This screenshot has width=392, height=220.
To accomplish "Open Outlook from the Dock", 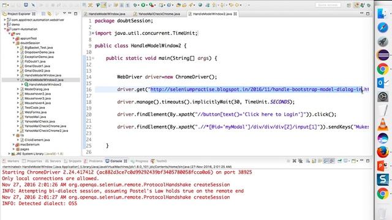I will pyautogui.click(x=382, y=82).
